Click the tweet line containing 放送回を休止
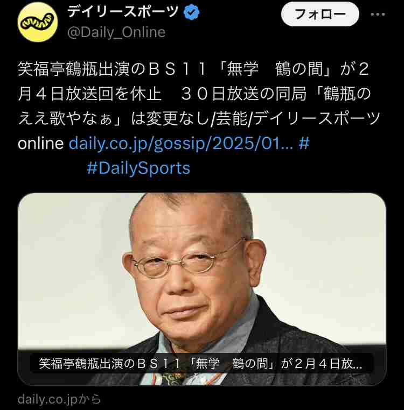 pos(194,94)
